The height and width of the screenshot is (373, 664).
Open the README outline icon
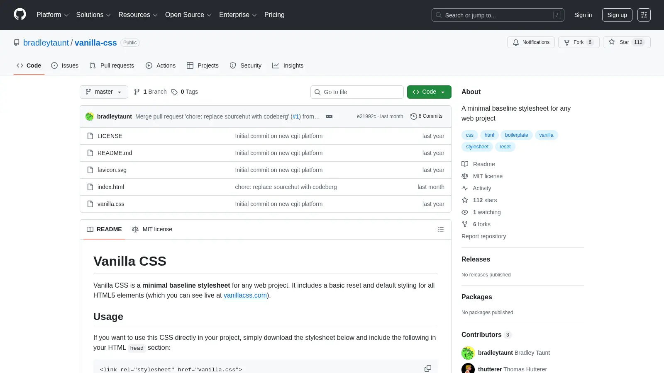[441, 230]
